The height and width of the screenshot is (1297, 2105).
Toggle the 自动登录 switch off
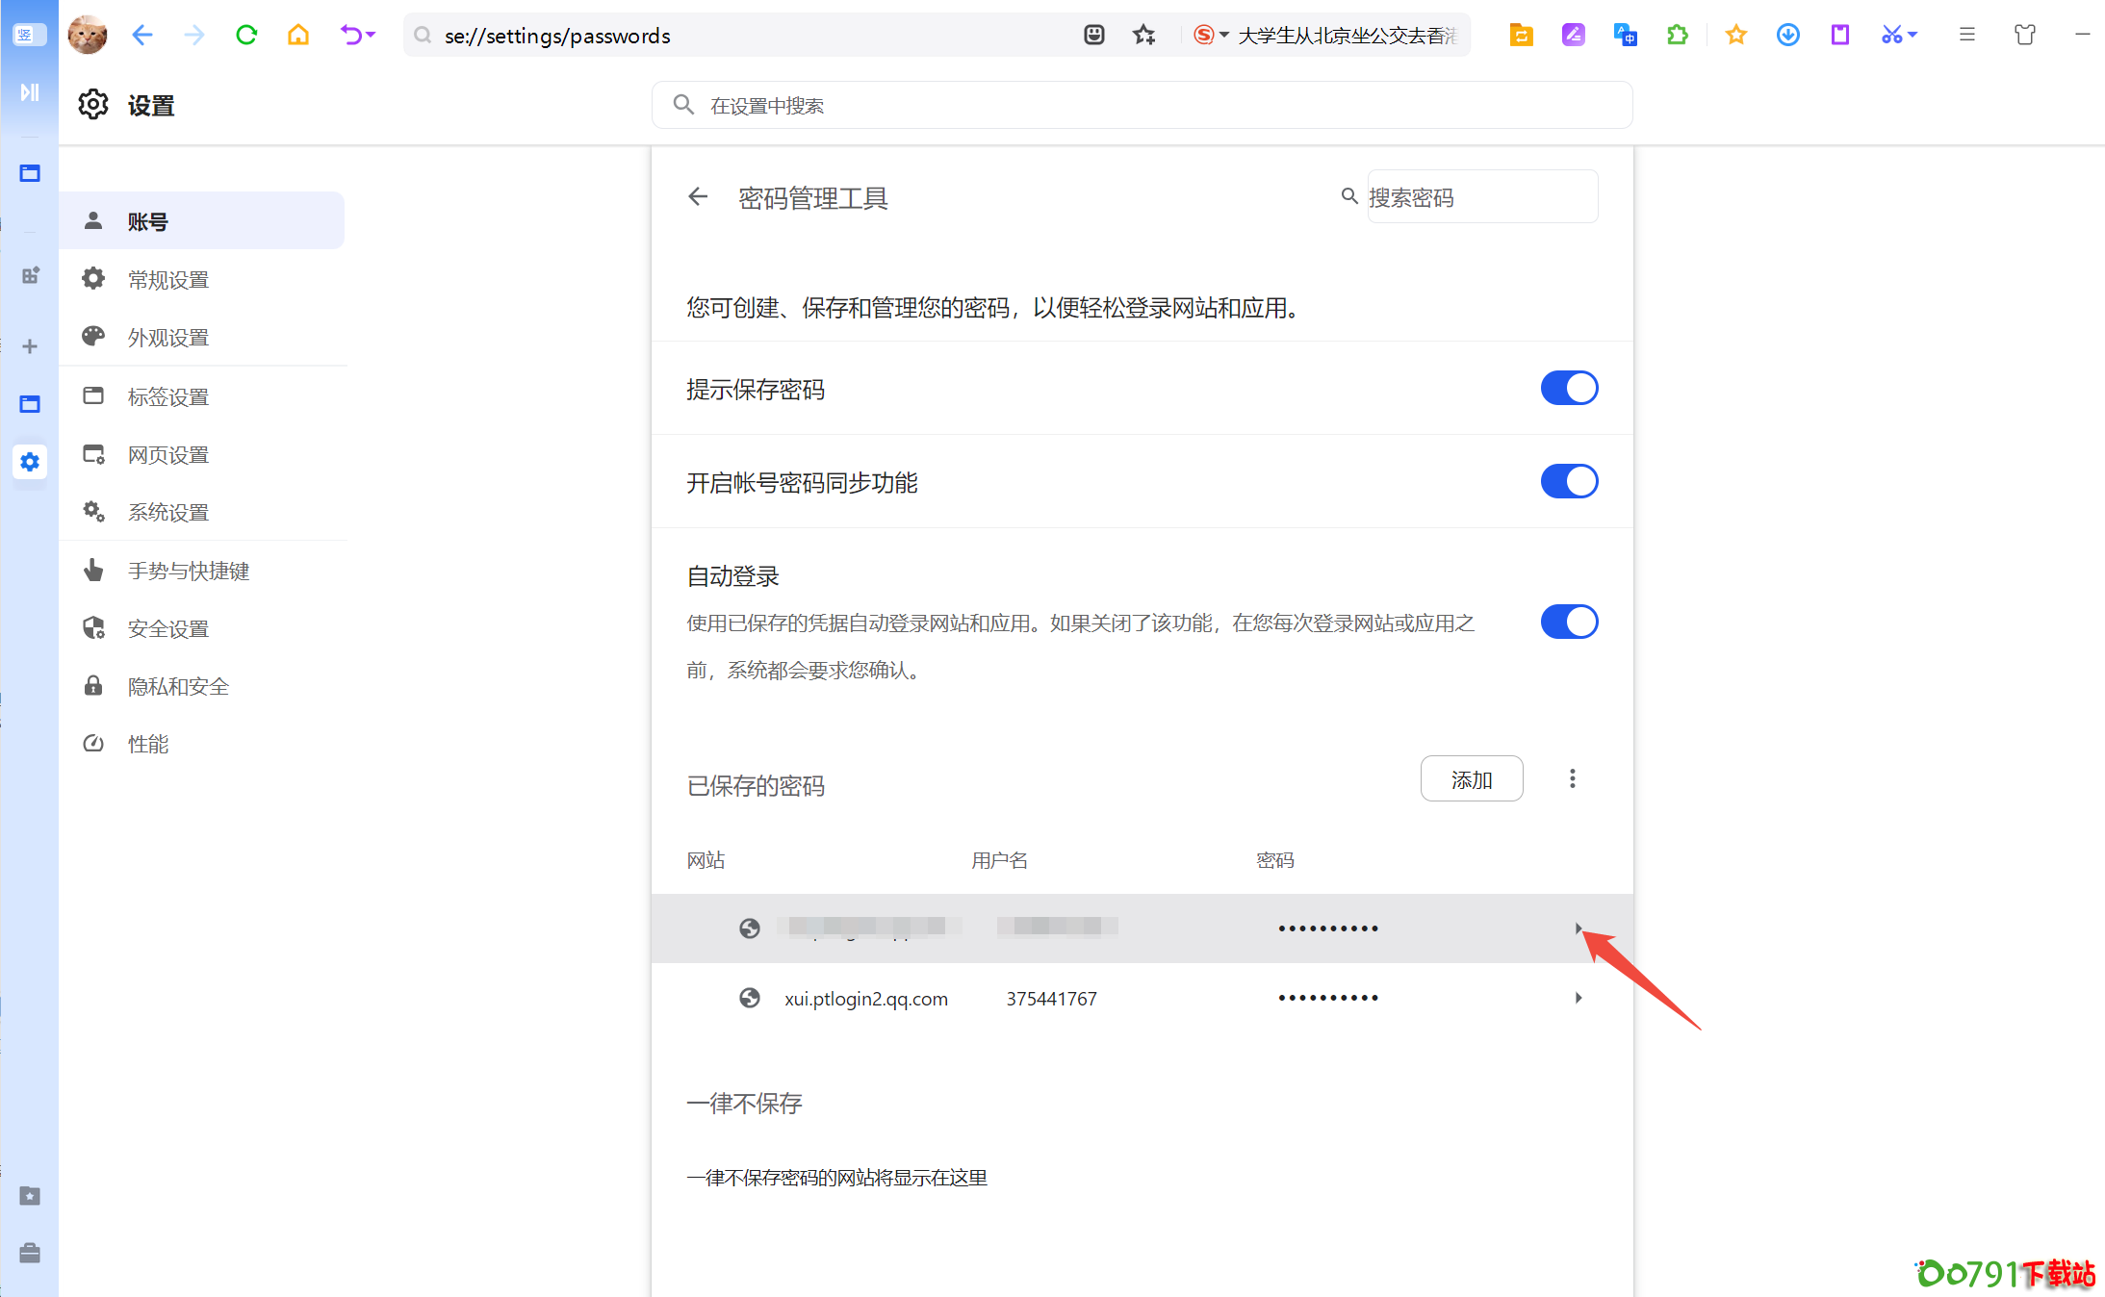[x=1569, y=622]
